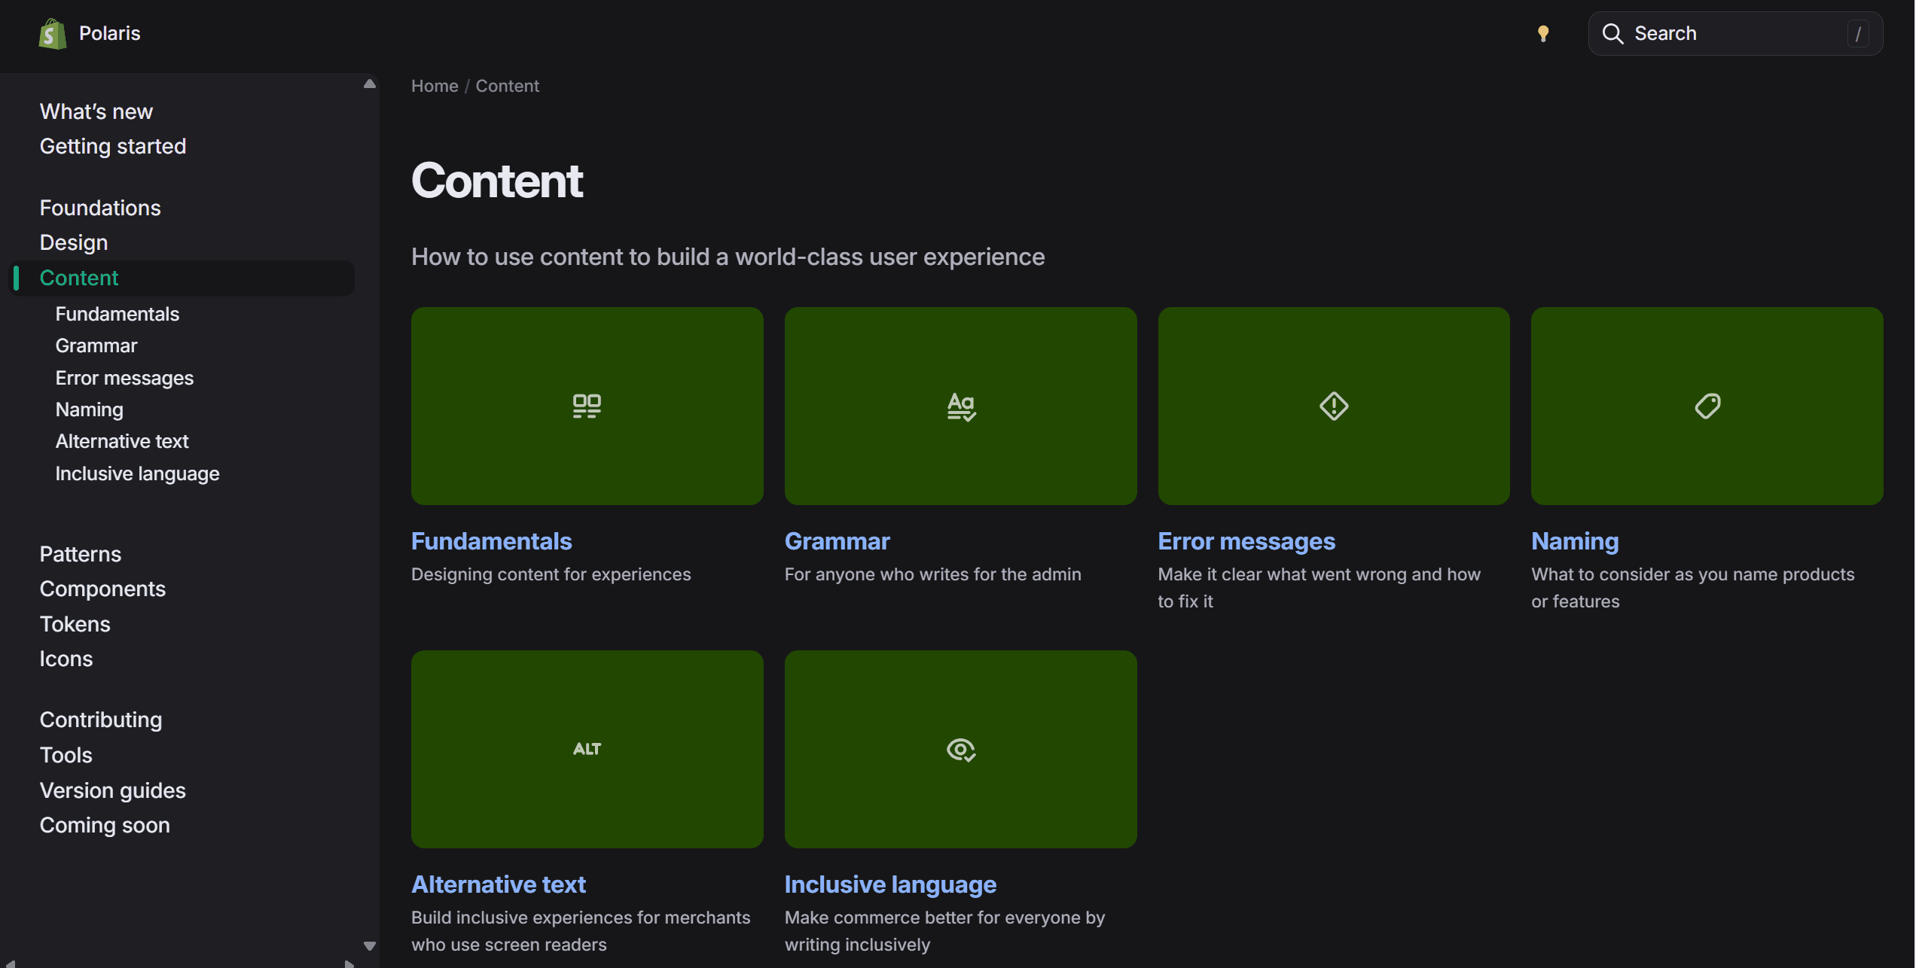Select Error messages in sidebar submenu
Viewport: 1916px width, 968px height.
[x=124, y=378]
